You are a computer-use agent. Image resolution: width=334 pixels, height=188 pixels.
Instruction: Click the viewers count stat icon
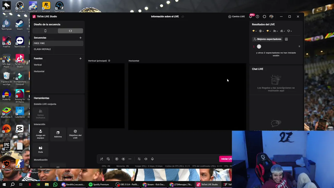275,31
